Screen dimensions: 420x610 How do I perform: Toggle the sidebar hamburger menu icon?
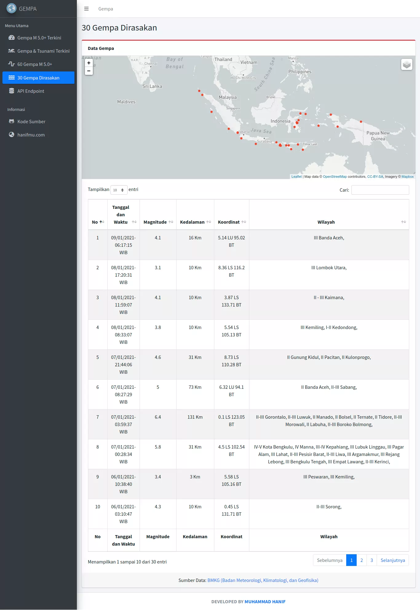(86, 9)
